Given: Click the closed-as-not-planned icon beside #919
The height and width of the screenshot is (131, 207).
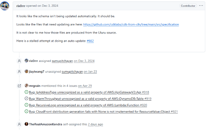Looking at the screenshot, I should (26, 99).
